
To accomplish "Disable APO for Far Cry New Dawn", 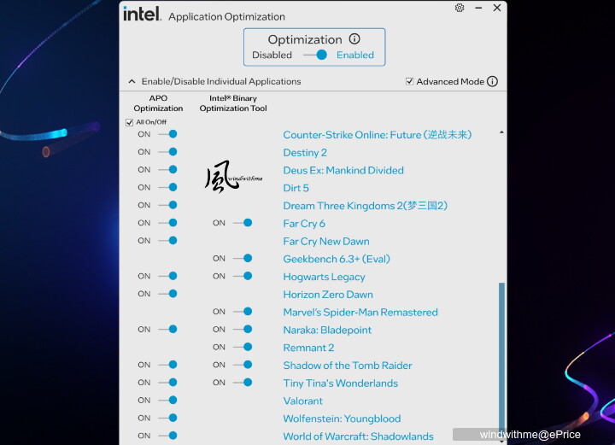I will click(167, 240).
